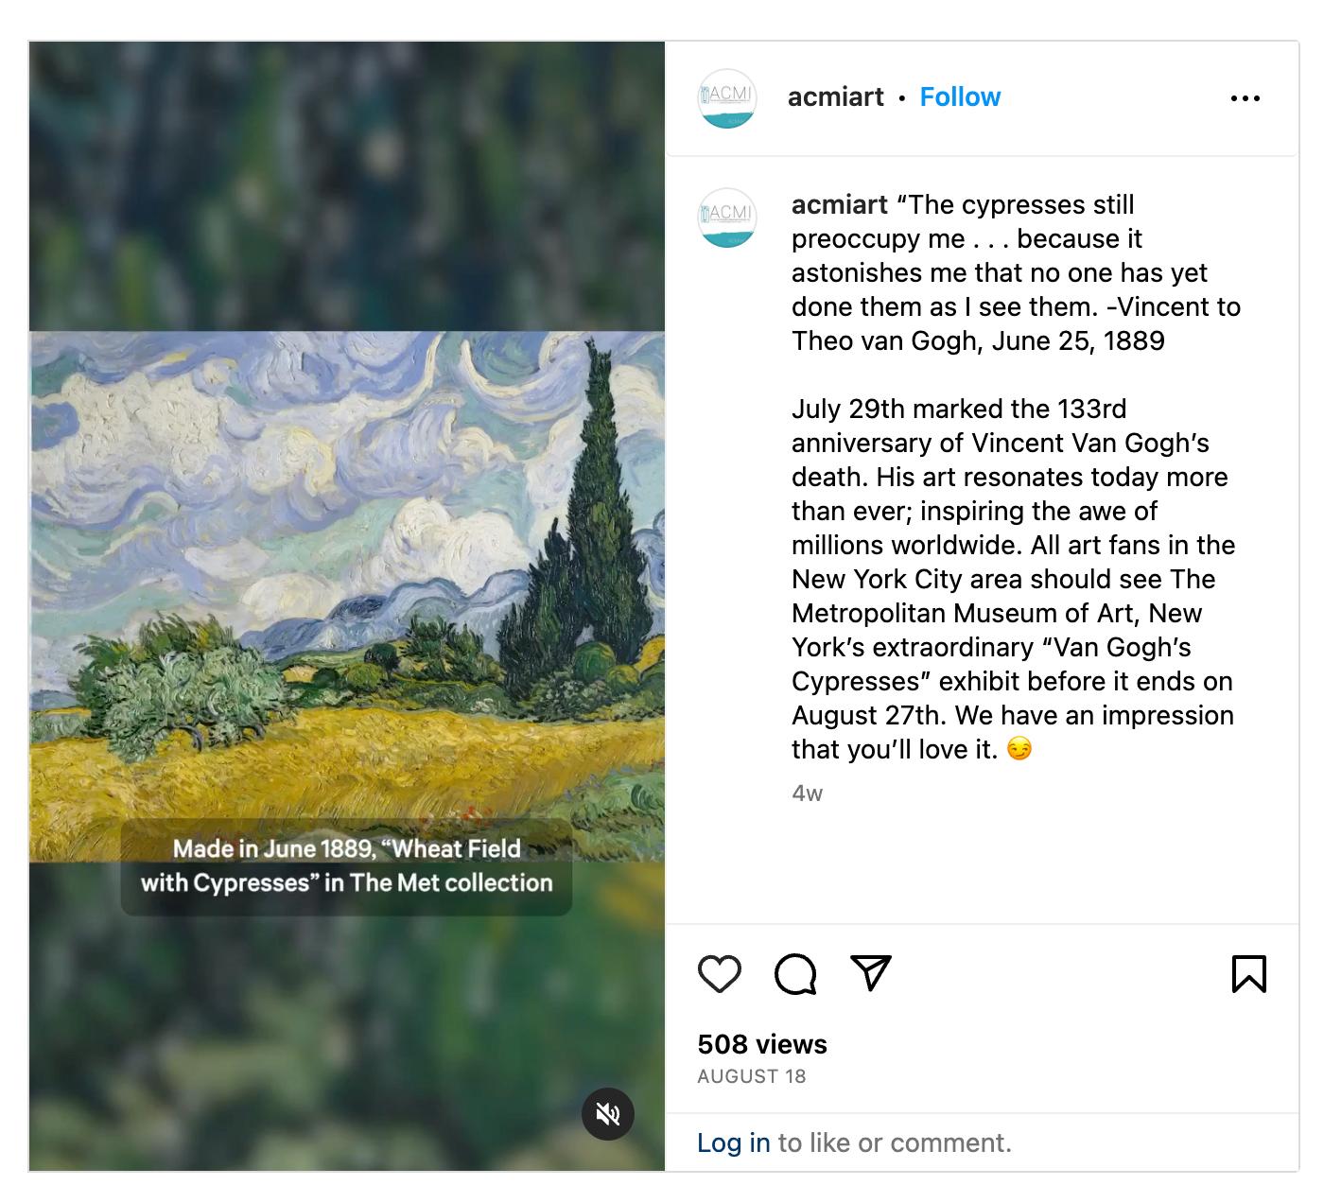Open the acmiart username in the post header
Screen dimensions: 1341x1203
tap(835, 97)
